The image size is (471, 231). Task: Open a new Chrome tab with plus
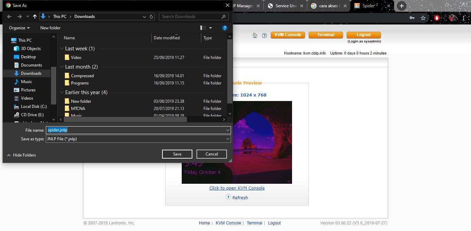(x=401, y=6)
